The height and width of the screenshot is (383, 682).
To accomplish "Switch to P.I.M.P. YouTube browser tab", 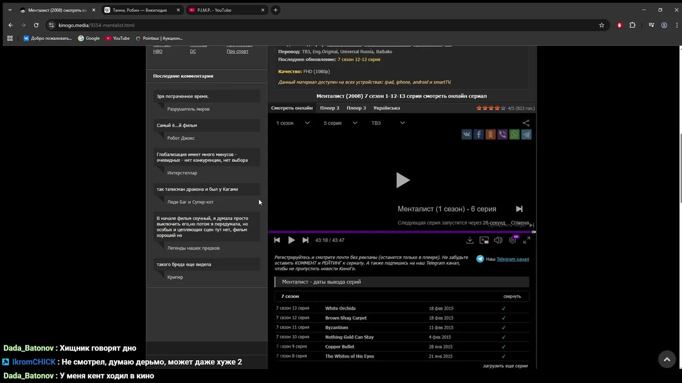I will [x=226, y=10].
